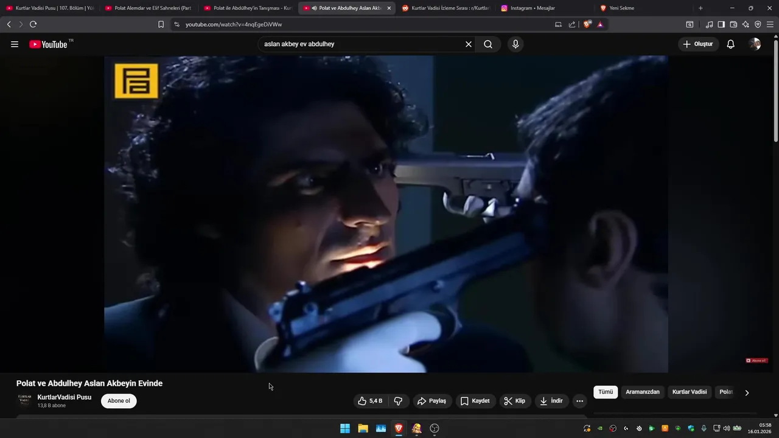Clear the search box text with X

(469, 44)
